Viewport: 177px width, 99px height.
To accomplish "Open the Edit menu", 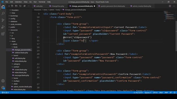I will (x=11, y=2).
